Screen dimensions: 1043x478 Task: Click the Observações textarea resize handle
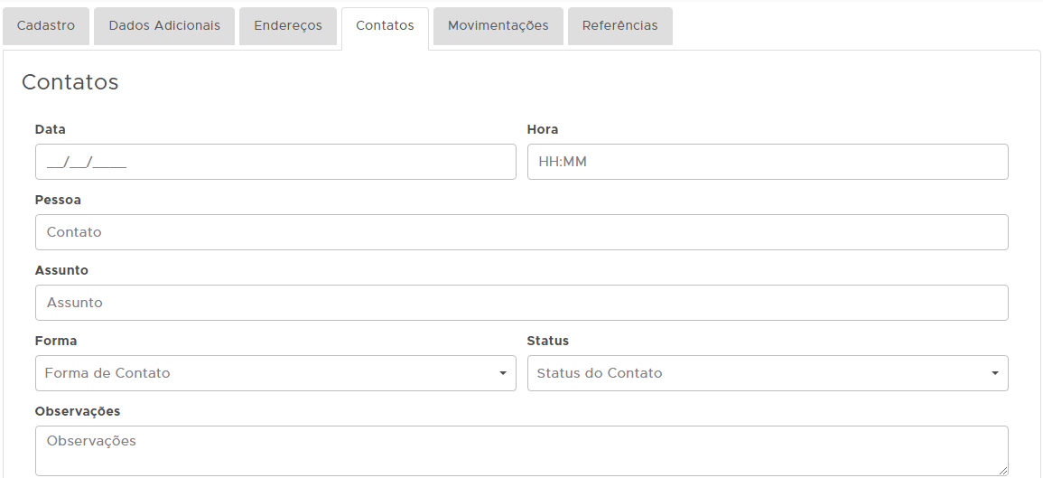1003,471
